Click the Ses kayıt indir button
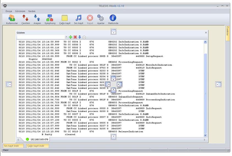Screen dimensions: 232x156 click(12, 146)
